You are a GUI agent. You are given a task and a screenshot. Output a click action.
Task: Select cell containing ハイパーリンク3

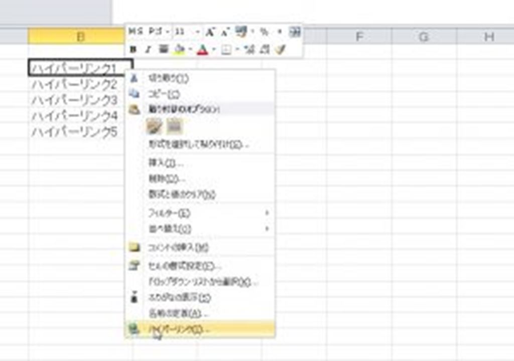[75, 100]
